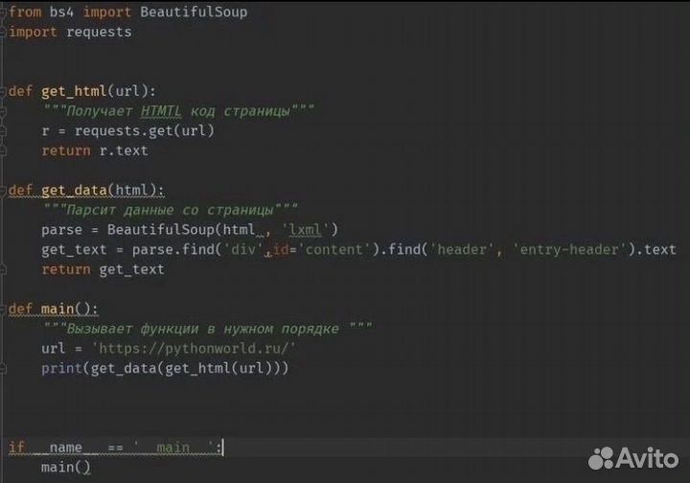The image size is (690, 483).
Task: Click the 'main' name in def main()
Action: [x=57, y=310]
